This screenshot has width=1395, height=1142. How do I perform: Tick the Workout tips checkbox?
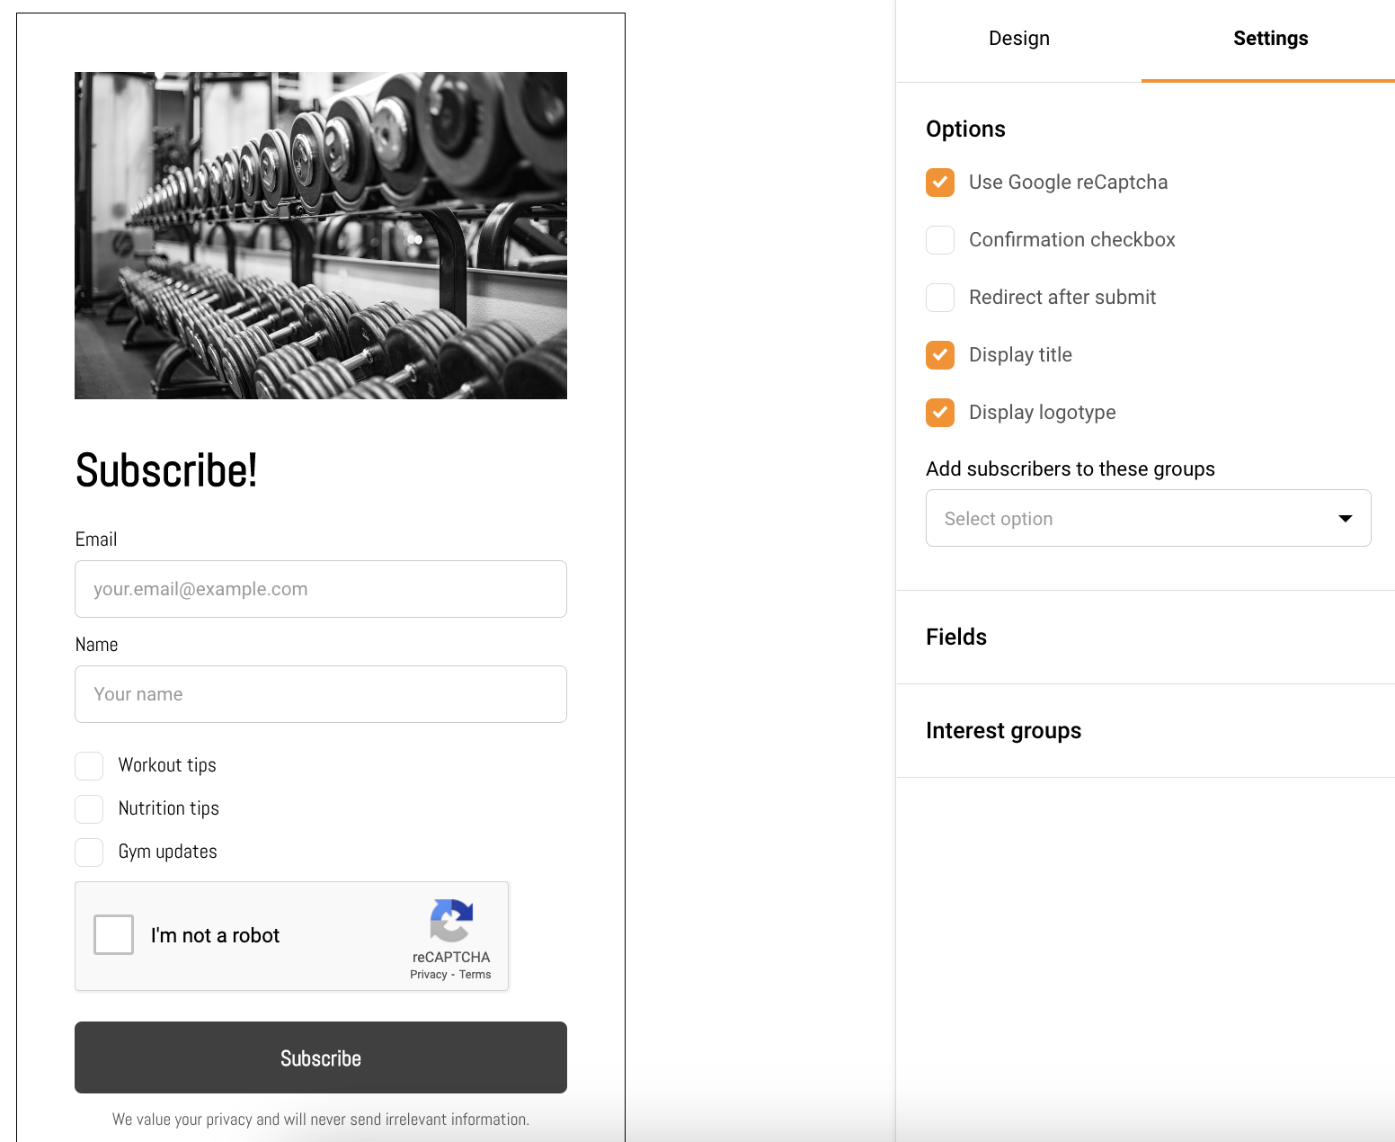pyautogui.click(x=89, y=766)
